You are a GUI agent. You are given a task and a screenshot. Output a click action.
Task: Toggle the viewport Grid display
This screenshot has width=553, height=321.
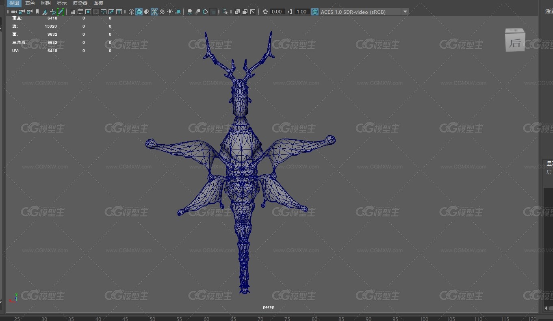tap(73, 12)
